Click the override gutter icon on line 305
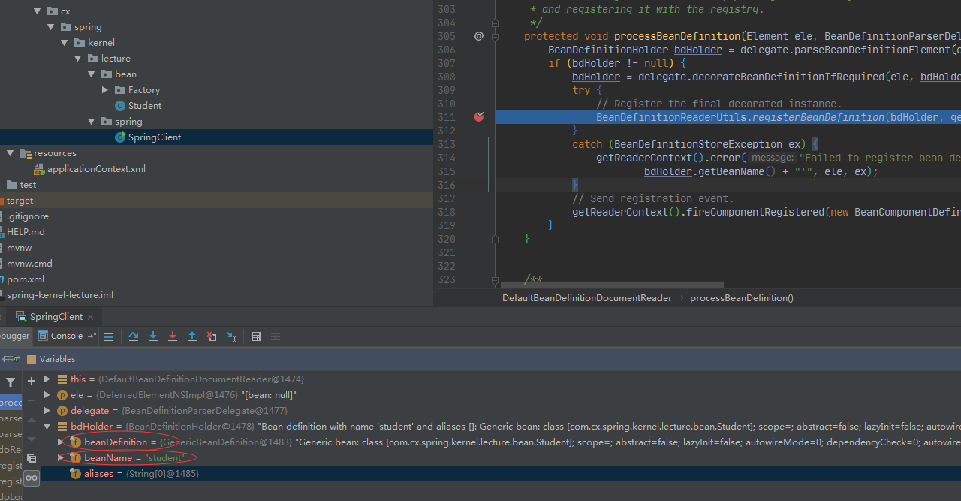The height and width of the screenshot is (501, 961). click(x=479, y=36)
